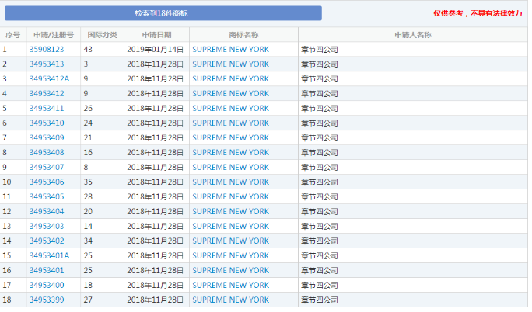The height and width of the screenshot is (312, 532).
Task: Click the 申请/注册号 column header
Action: pyautogui.click(x=53, y=35)
